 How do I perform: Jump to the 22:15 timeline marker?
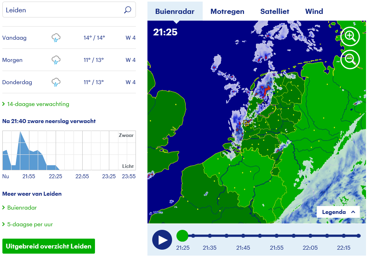[x=344, y=236]
